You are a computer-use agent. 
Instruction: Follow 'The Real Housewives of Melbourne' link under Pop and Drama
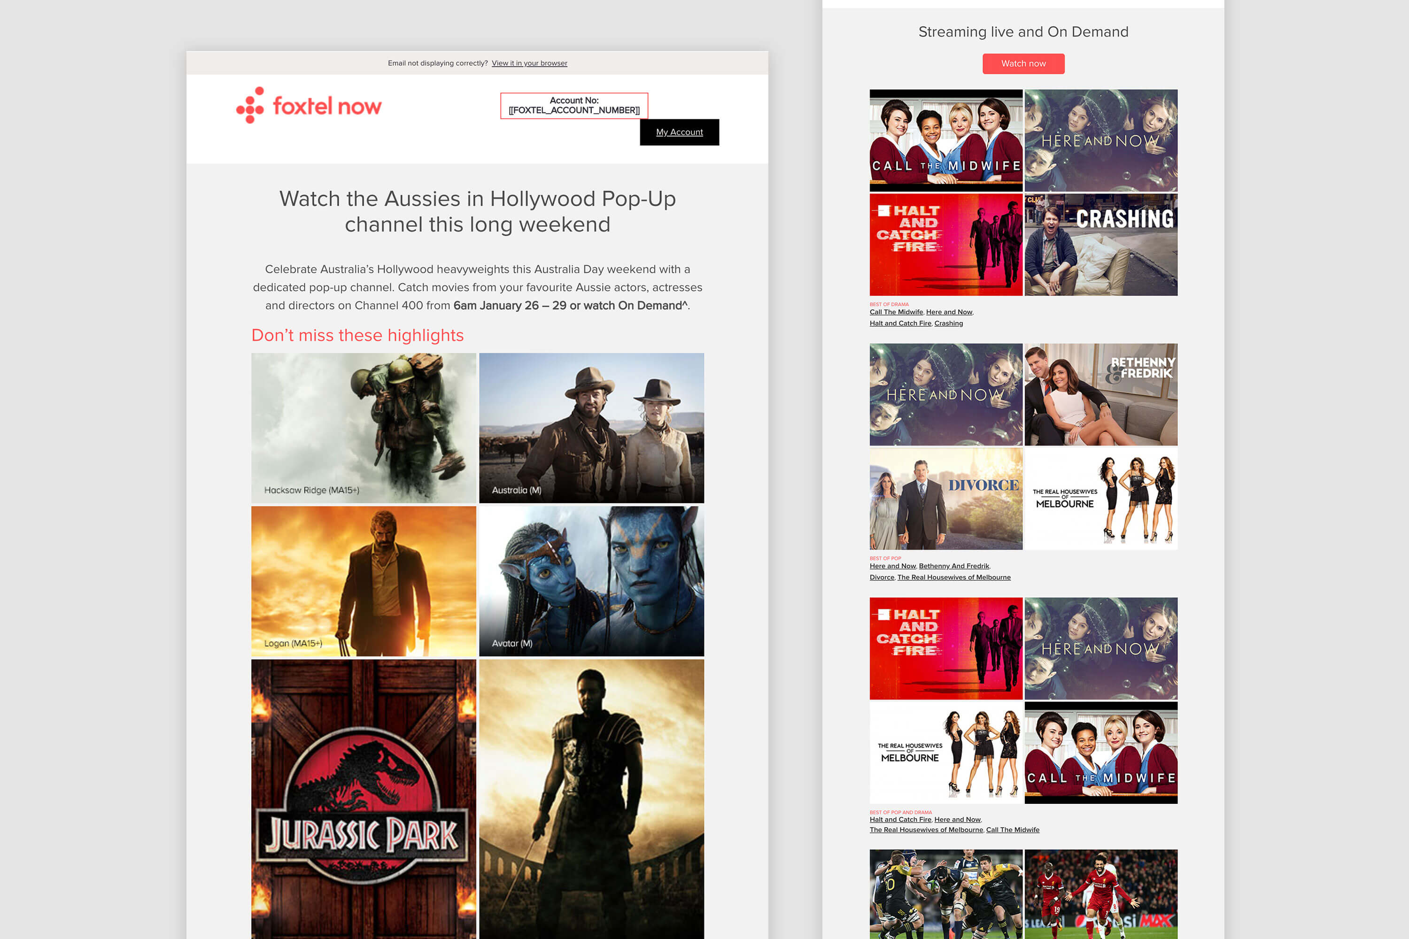[x=926, y=830]
